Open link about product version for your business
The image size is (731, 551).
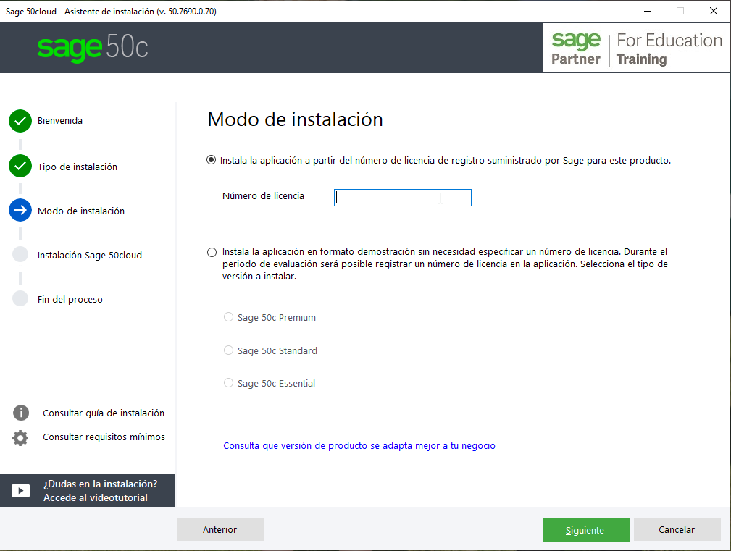coord(359,446)
